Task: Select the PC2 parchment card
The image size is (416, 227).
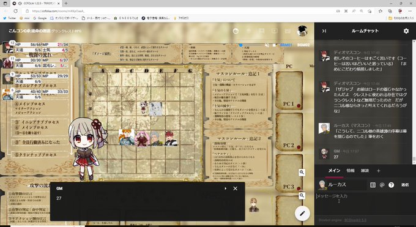Action: (x=289, y=132)
